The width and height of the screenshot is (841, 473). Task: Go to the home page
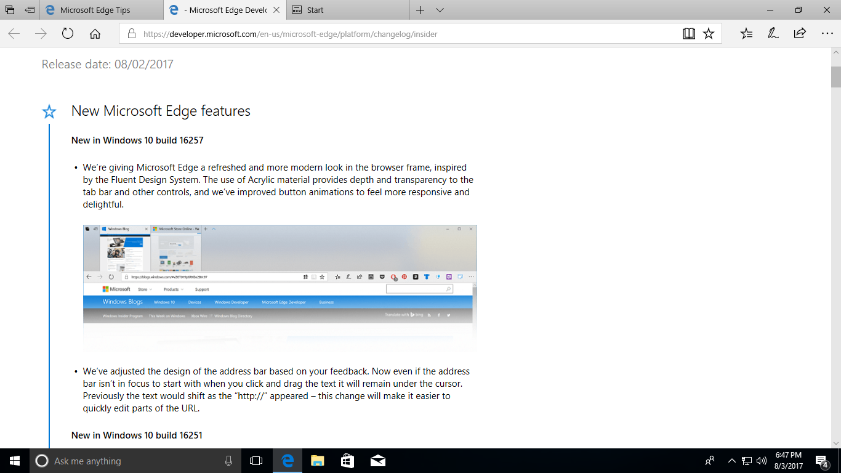point(95,34)
